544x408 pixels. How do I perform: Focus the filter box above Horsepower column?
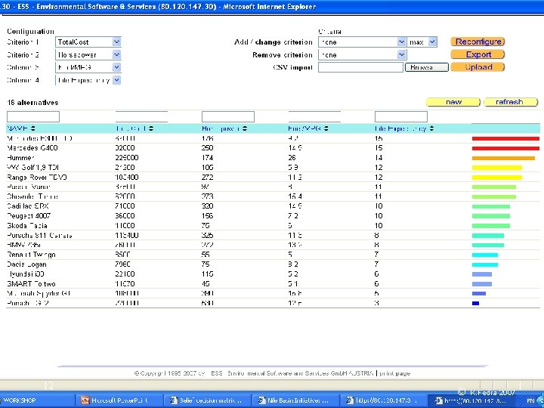point(228,116)
